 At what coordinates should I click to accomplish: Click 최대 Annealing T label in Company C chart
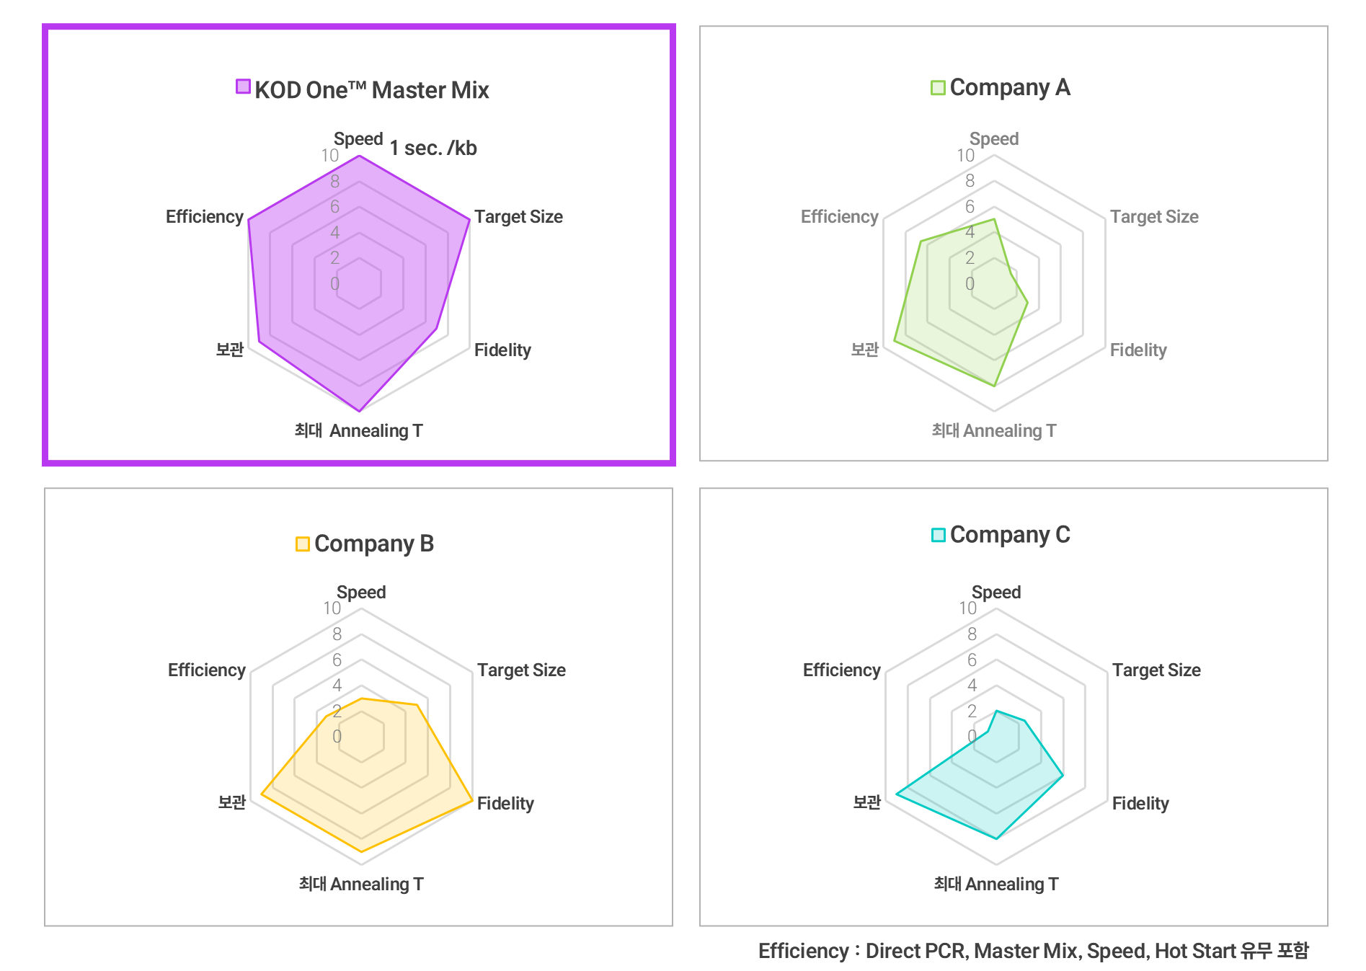995,884
